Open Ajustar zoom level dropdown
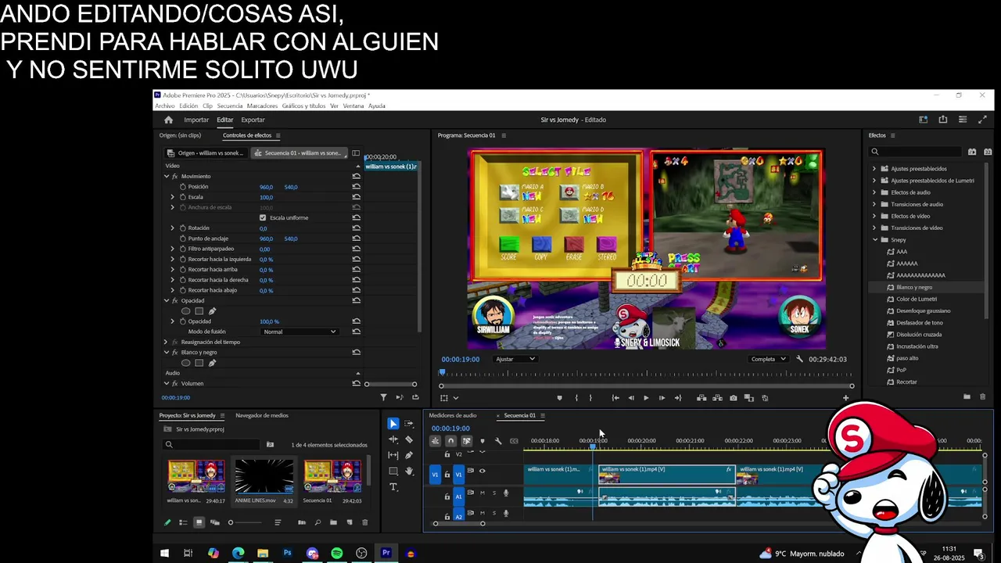The height and width of the screenshot is (563, 1001). (515, 359)
